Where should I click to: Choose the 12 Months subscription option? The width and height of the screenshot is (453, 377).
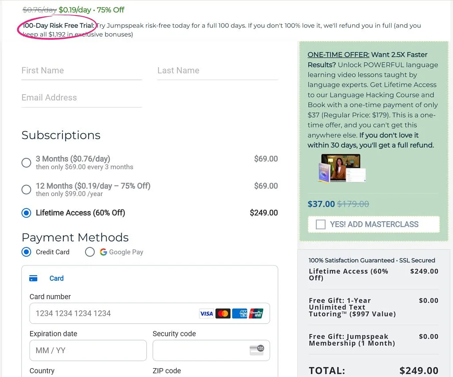click(26, 189)
